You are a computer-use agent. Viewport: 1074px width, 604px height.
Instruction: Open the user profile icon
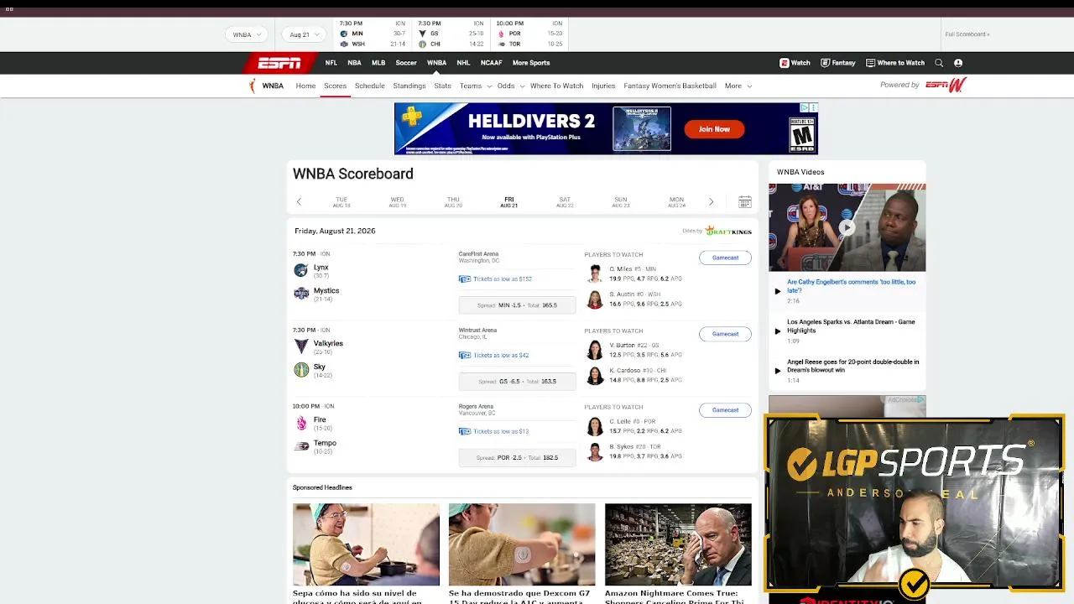click(x=958, y=63)
